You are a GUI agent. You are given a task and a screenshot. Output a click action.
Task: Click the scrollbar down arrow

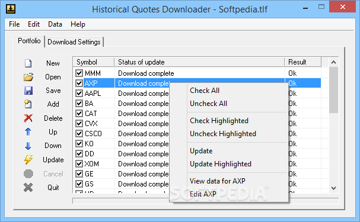[x=333, y=188]
